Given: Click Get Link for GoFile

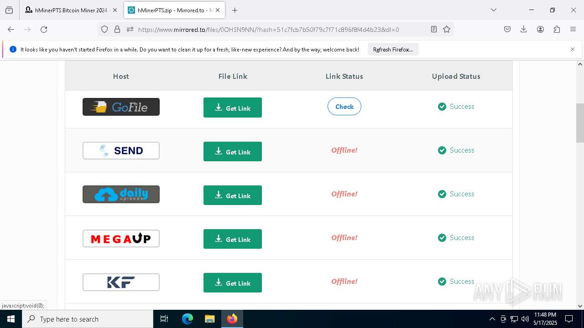Looking at the screenshot, I should (233, 108).
